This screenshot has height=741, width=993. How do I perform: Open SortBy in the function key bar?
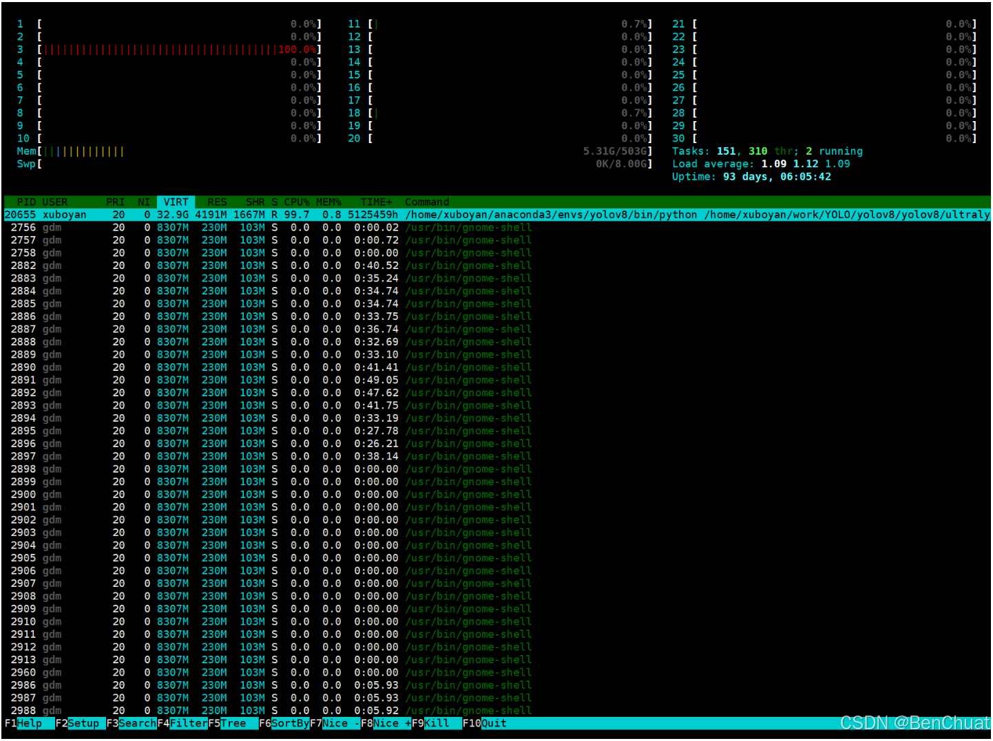tap(284, 723)
